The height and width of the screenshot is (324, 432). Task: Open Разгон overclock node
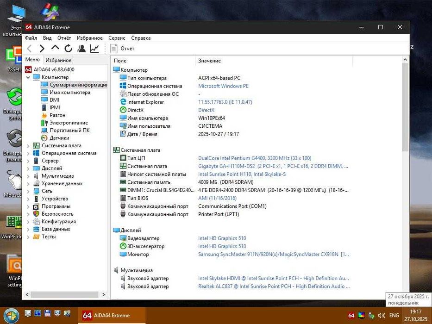point(57,115)
